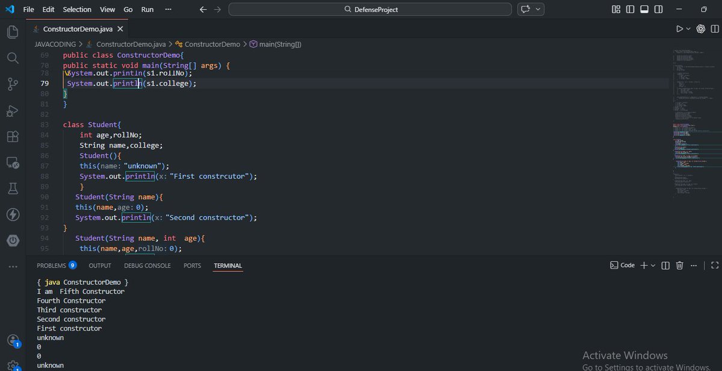Open the Source Control view

click(13, 84)
